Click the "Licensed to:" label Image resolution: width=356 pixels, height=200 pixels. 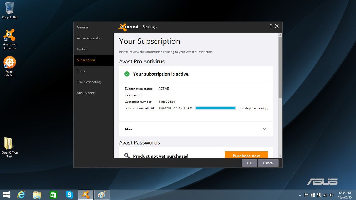(133, 95)
